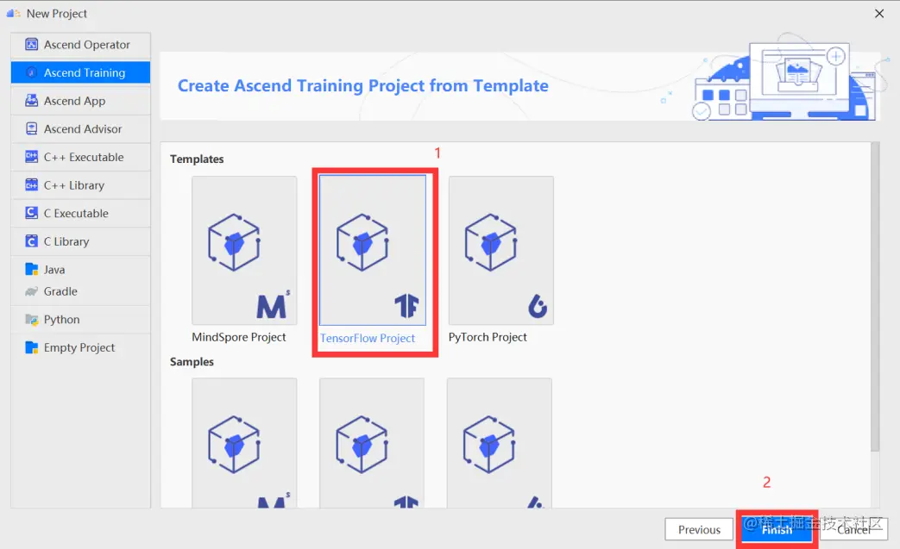Image resolution: width=900 pixels, height=549 pixels.
Task: Click the C Library icon
Action: 32,240
